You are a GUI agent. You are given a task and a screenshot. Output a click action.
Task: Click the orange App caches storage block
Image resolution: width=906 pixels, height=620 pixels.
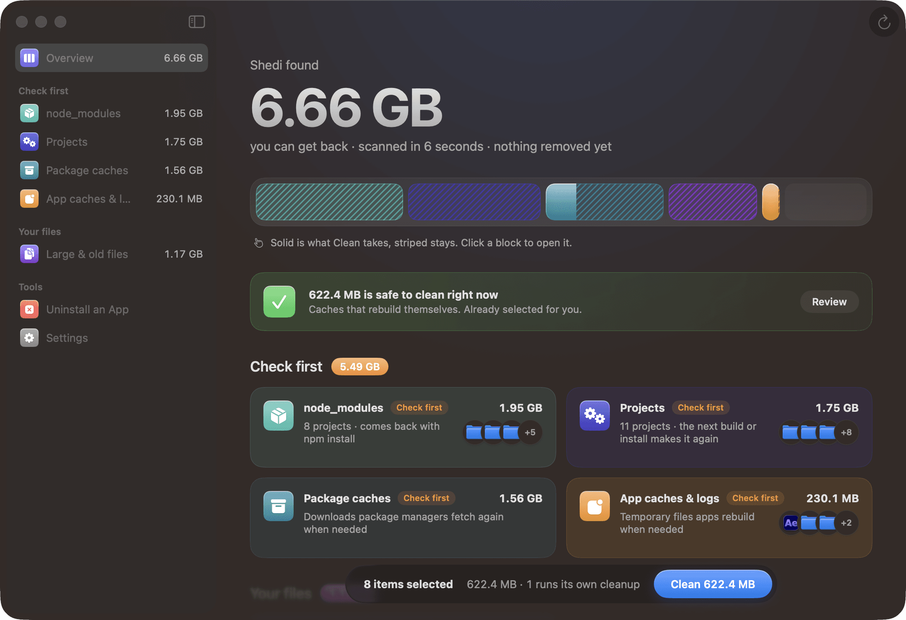coord(771,202)
